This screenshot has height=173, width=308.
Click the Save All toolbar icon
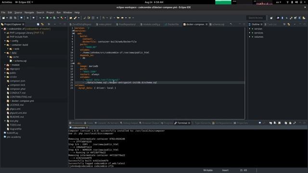point(15,18)
